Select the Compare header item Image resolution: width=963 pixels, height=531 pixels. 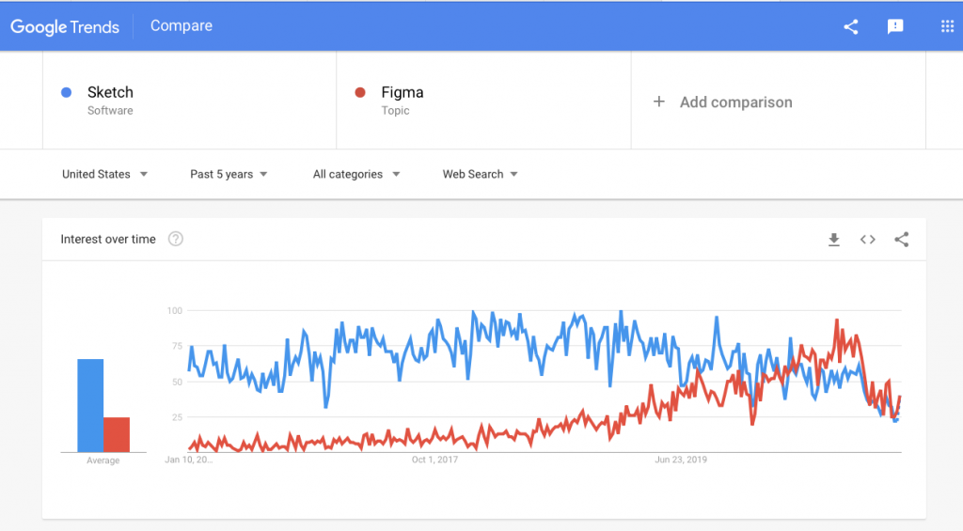[182, 25]
